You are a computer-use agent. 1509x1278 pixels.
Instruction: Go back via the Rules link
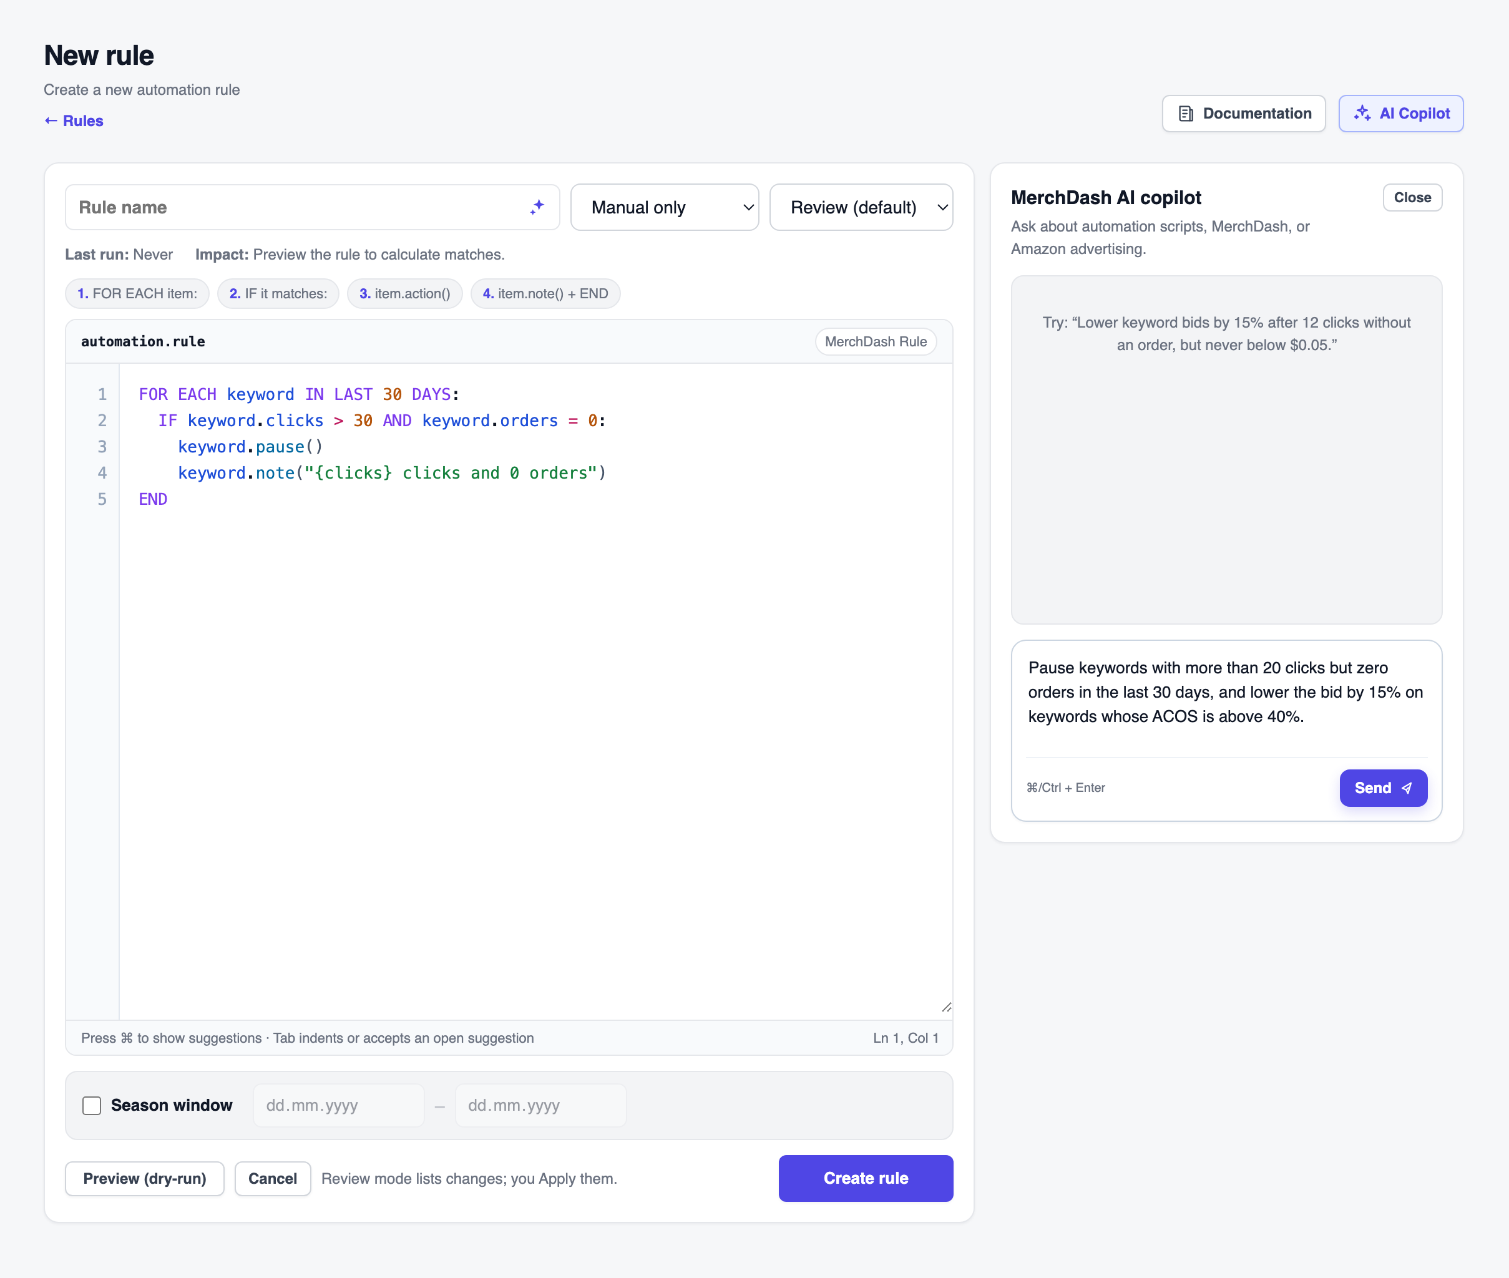point(74,121)
